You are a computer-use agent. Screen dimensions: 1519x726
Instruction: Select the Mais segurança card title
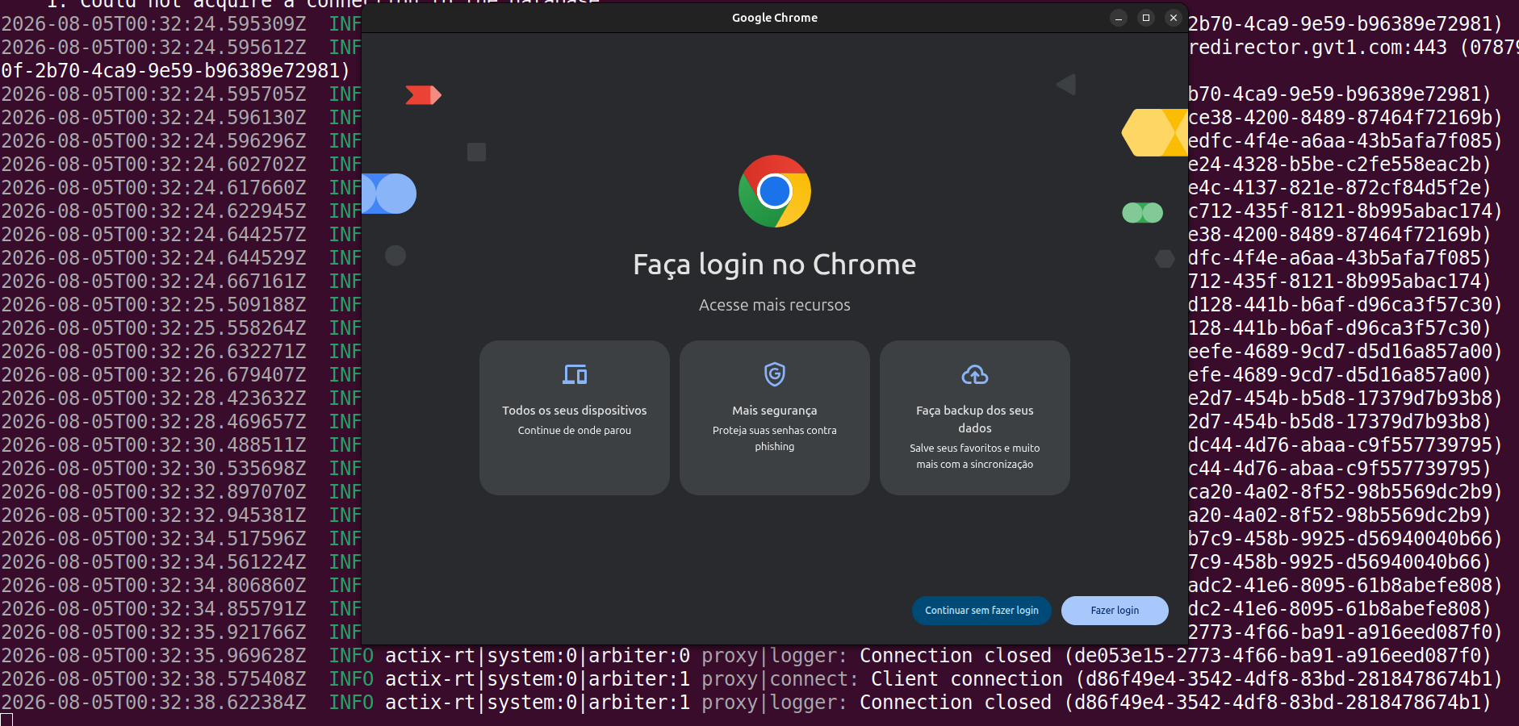pos(775,411)
